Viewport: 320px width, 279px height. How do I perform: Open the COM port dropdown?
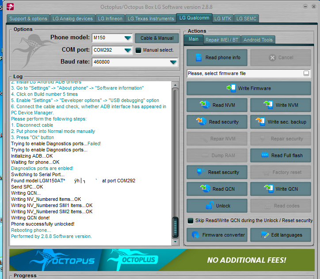click(x=128, y=50)
